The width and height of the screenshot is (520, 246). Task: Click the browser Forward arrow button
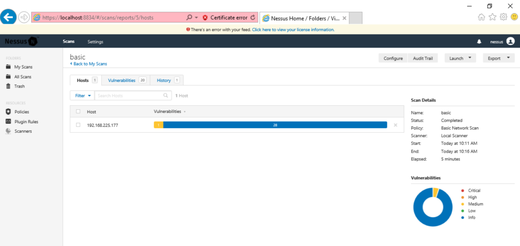click(24, 17)
